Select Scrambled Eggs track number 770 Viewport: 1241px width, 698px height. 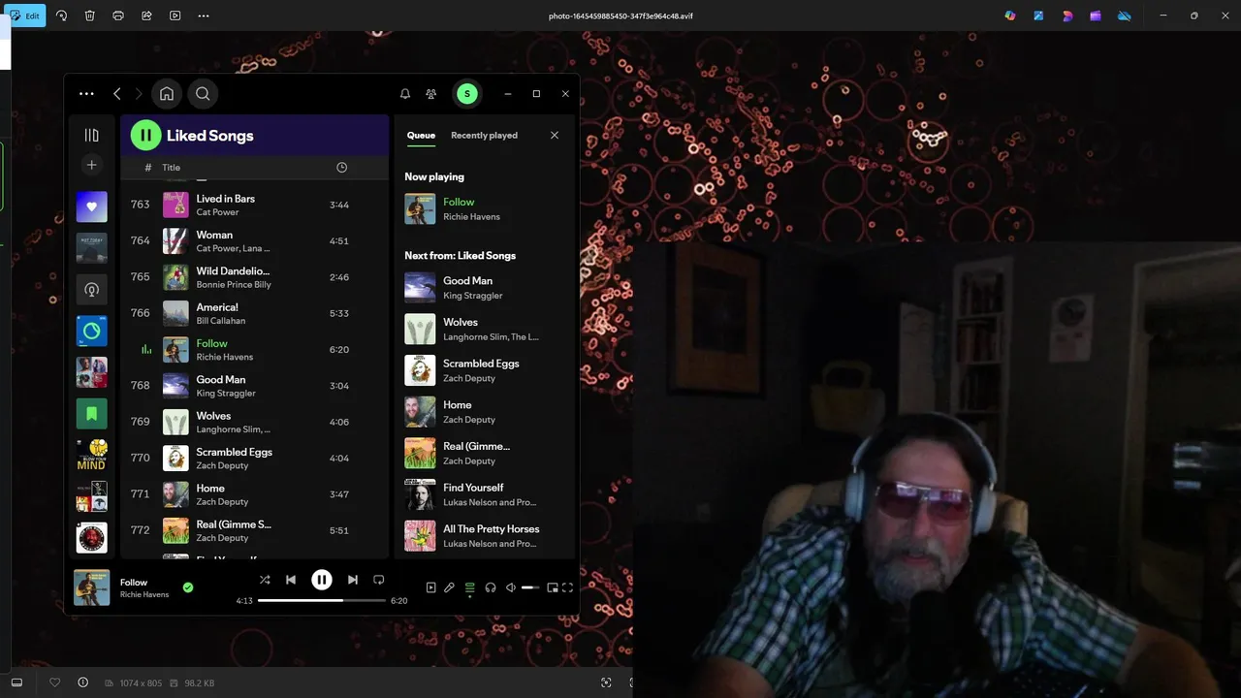point(254,459)
